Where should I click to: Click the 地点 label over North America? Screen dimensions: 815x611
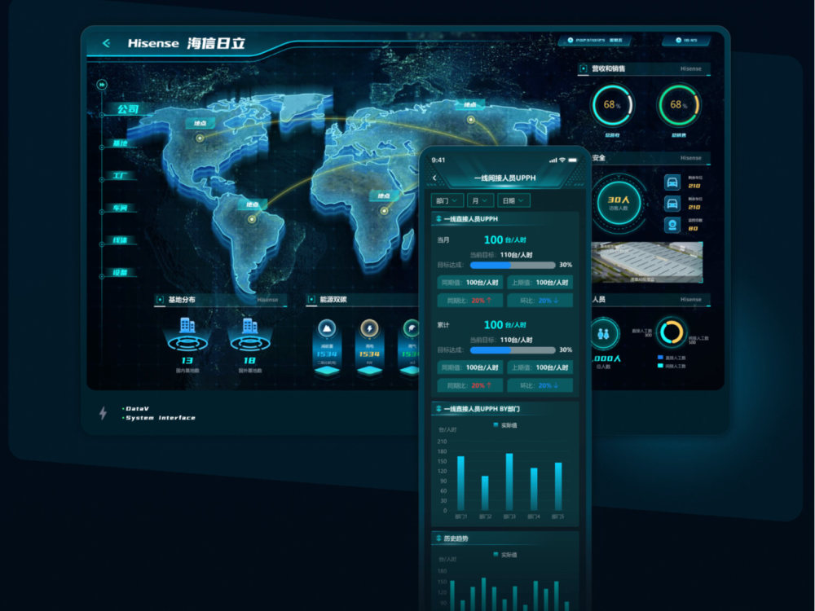(200, 123)
